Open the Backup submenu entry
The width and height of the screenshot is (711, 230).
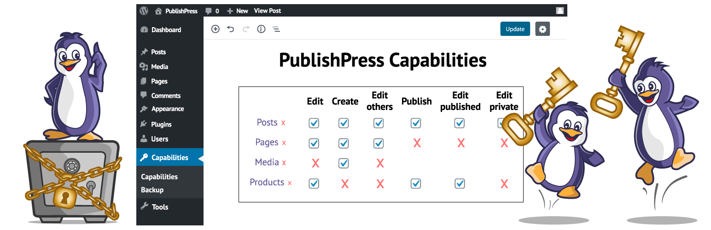click(x=152, y=190)
